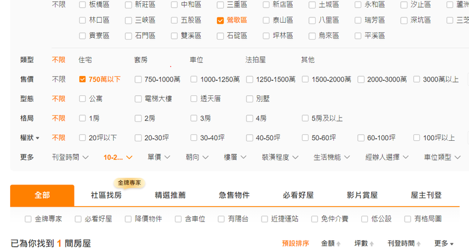469x251 pixels.
Task: Check the 烏來區 district box
Action: pos(312,36)
